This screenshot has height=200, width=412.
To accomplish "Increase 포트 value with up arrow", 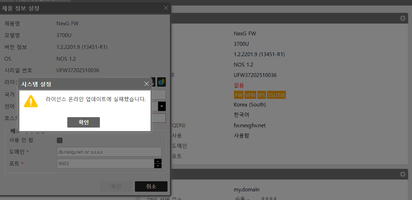I will [x=158, y=161].
